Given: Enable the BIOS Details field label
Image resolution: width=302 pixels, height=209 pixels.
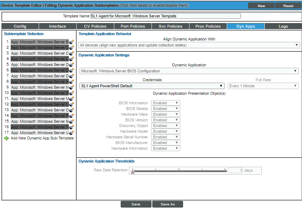Looking at the screenshot, I should click(137, 109).
